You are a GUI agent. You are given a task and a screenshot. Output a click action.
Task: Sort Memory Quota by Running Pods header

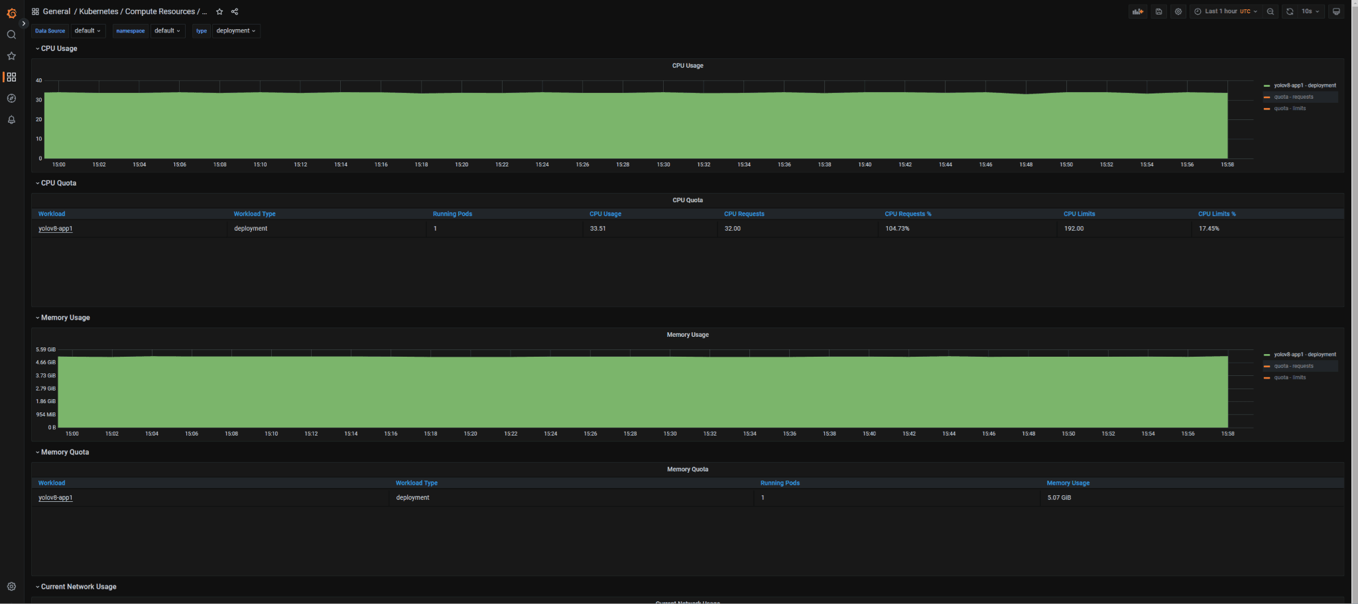click(x=780, y=483)
